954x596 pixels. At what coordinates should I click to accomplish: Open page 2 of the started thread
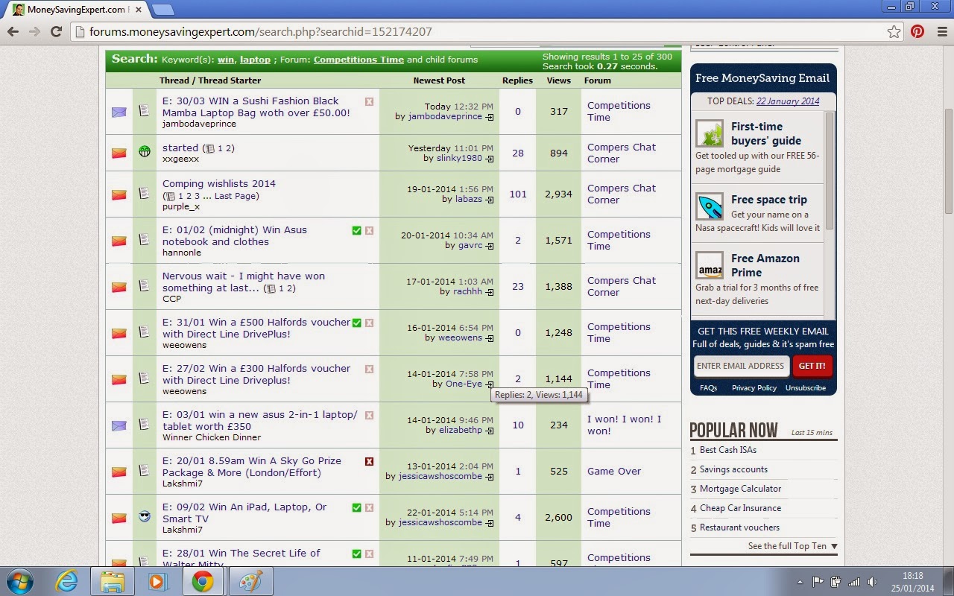point(230,148)
